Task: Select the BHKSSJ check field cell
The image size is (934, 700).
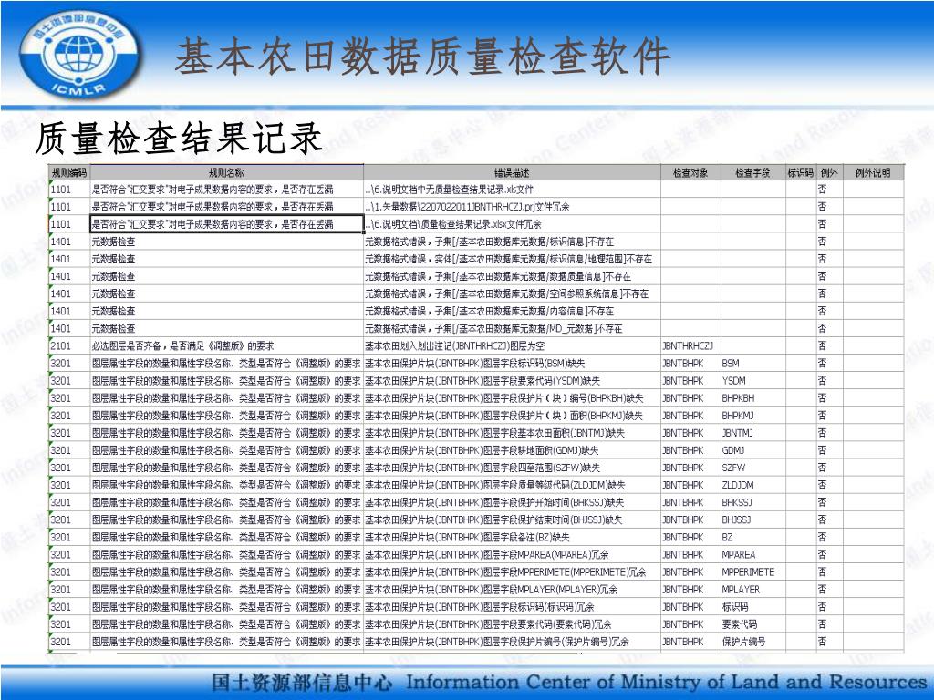Action: click(x=752, y=502)
